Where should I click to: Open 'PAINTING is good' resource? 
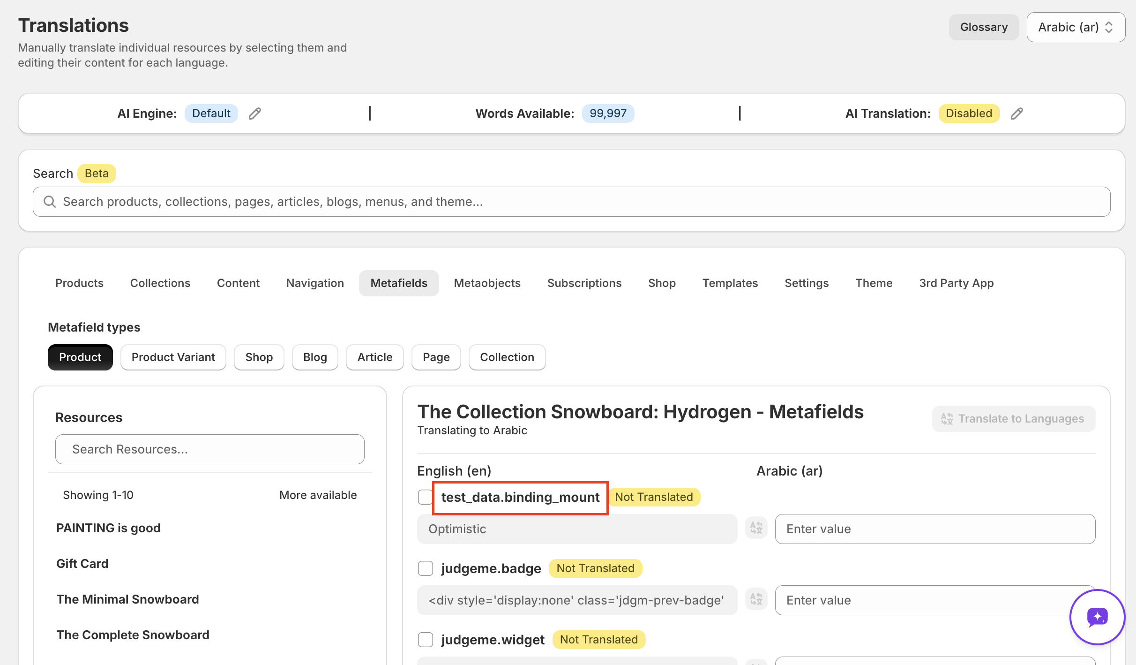click(x=108, y=528)
